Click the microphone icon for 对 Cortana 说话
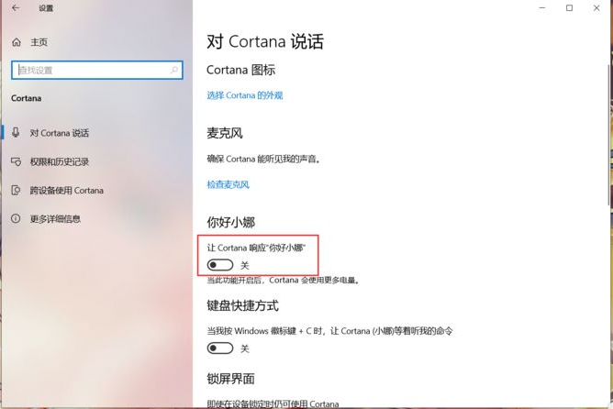 coord(16,132)
